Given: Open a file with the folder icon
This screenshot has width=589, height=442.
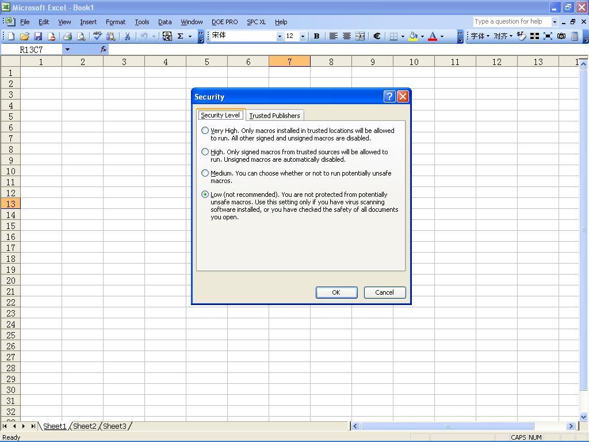Looking at the screenshot, I should [24, 36].
